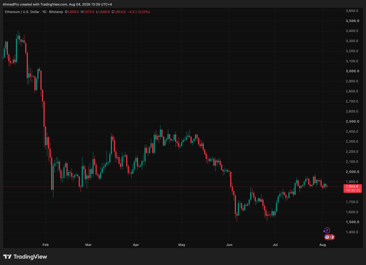Click the 3,200.0 price axis label
The height and width of the screenshot is (265, 366).
(x=352, y=51)
